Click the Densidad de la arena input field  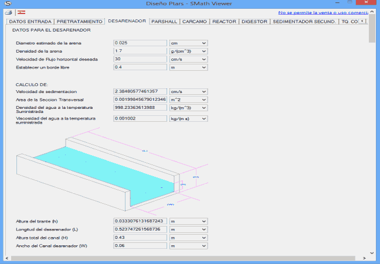[140, 51]
